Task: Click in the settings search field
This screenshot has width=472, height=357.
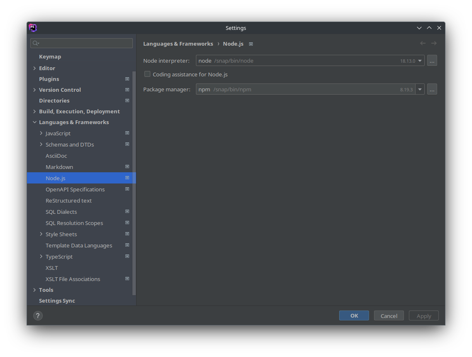Action: coord(82,43)
